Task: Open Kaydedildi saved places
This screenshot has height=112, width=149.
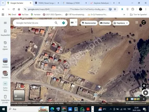Action: [x=5, y=33]
